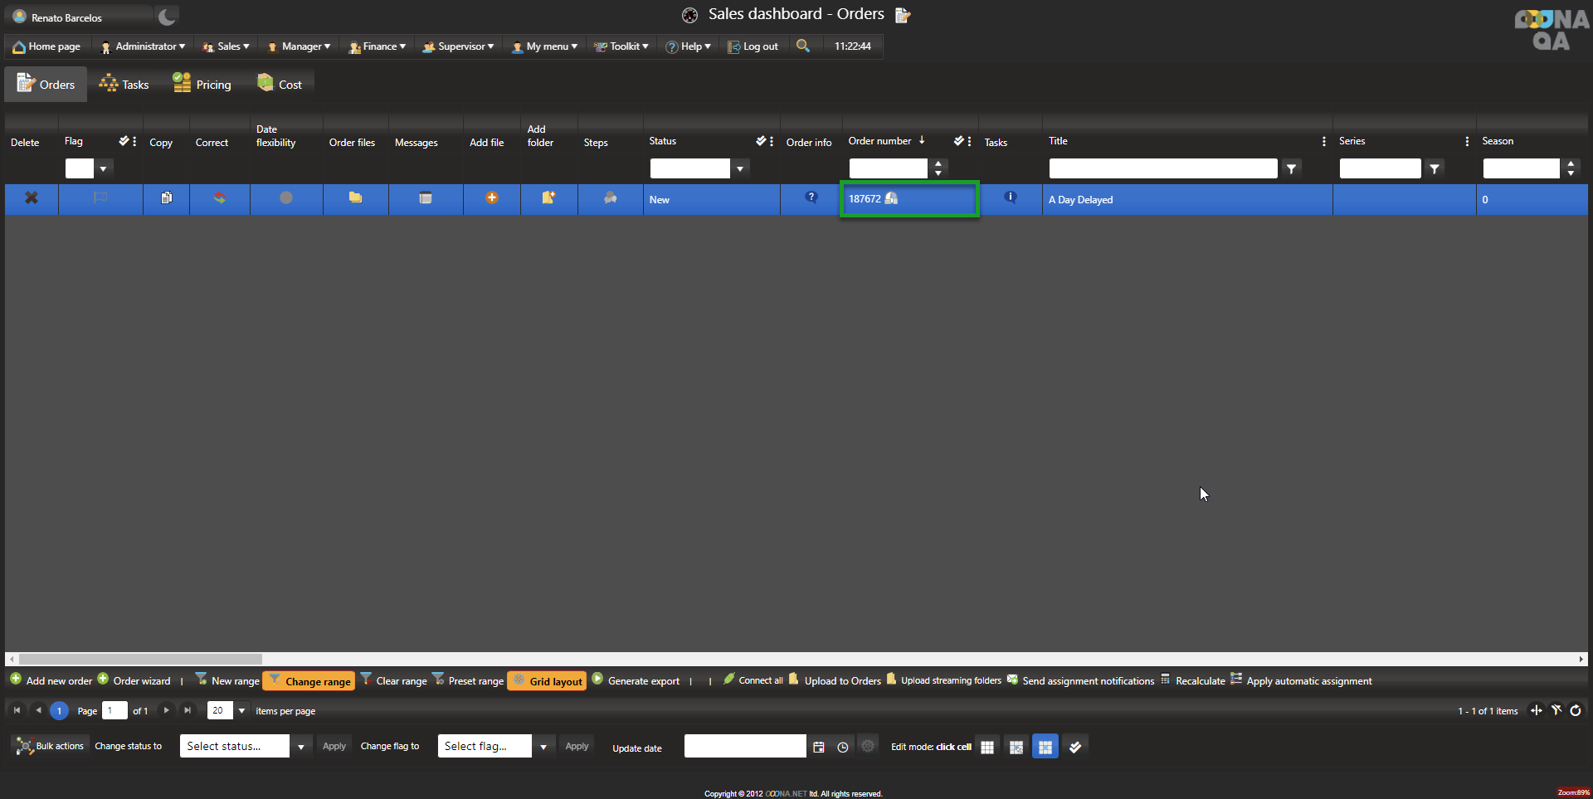The image size is (1593, 799).
Task: Delete order 187672 with the X icon
Action: [32, 198]
